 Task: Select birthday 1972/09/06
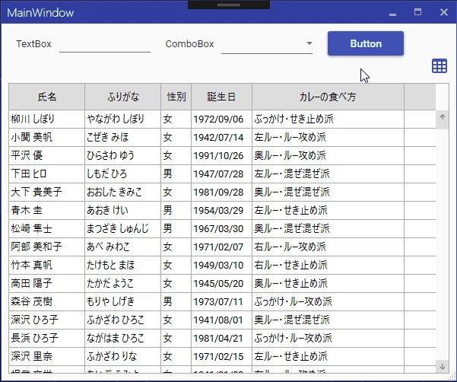pyautogui.click(x=221, y=119)
